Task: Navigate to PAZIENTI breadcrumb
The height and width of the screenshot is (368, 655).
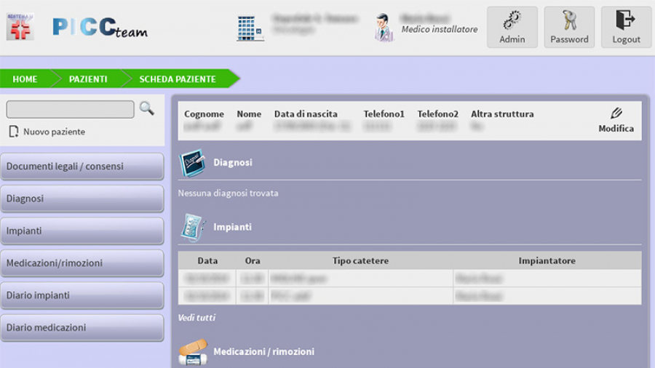Action: pos(88,79)
